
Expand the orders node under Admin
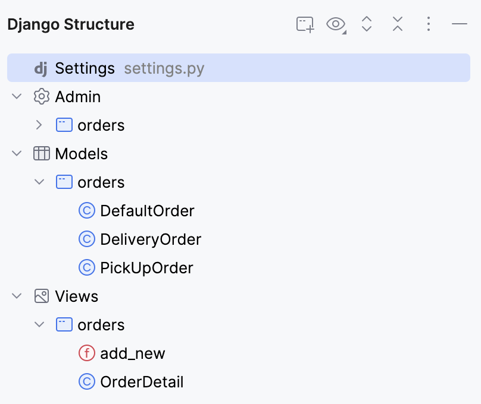(x=39, y=125)
